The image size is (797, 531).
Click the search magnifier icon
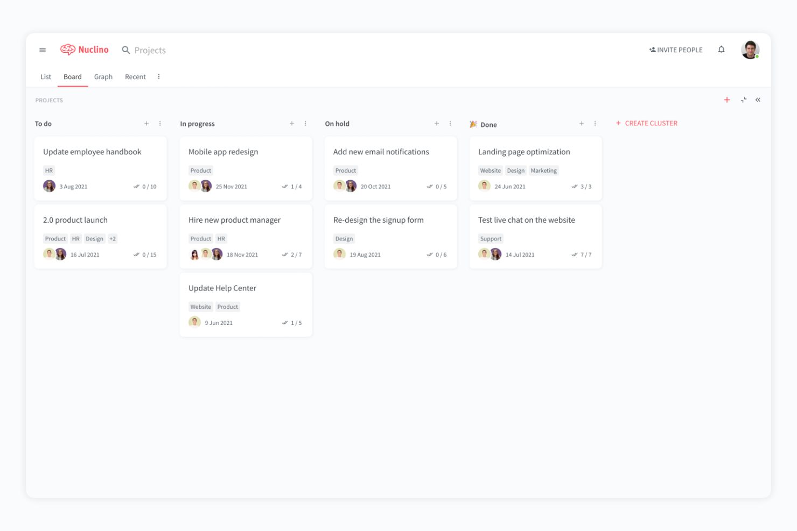click(x=125, y=49)
